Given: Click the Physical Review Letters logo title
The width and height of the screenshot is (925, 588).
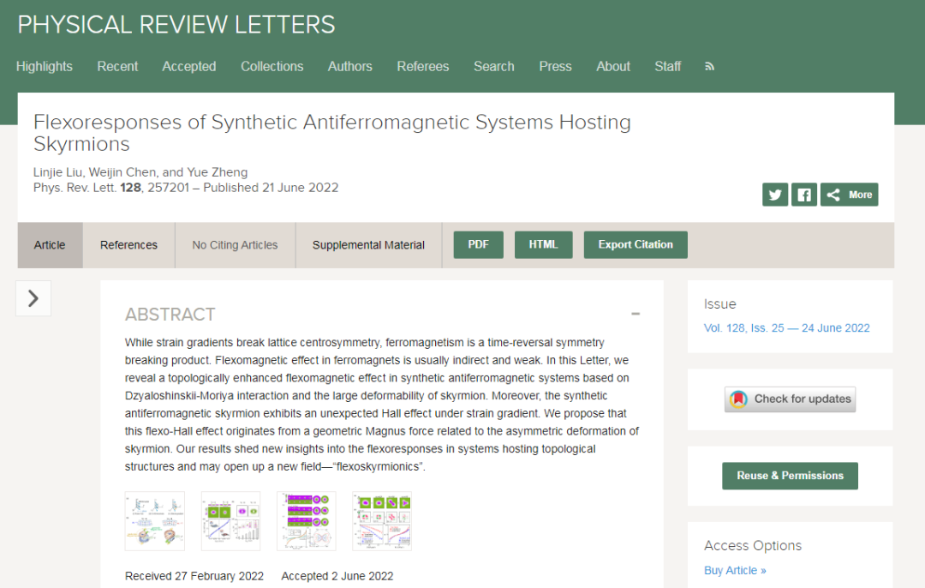Looking at the screenshot, I should (x=176, y=25).
